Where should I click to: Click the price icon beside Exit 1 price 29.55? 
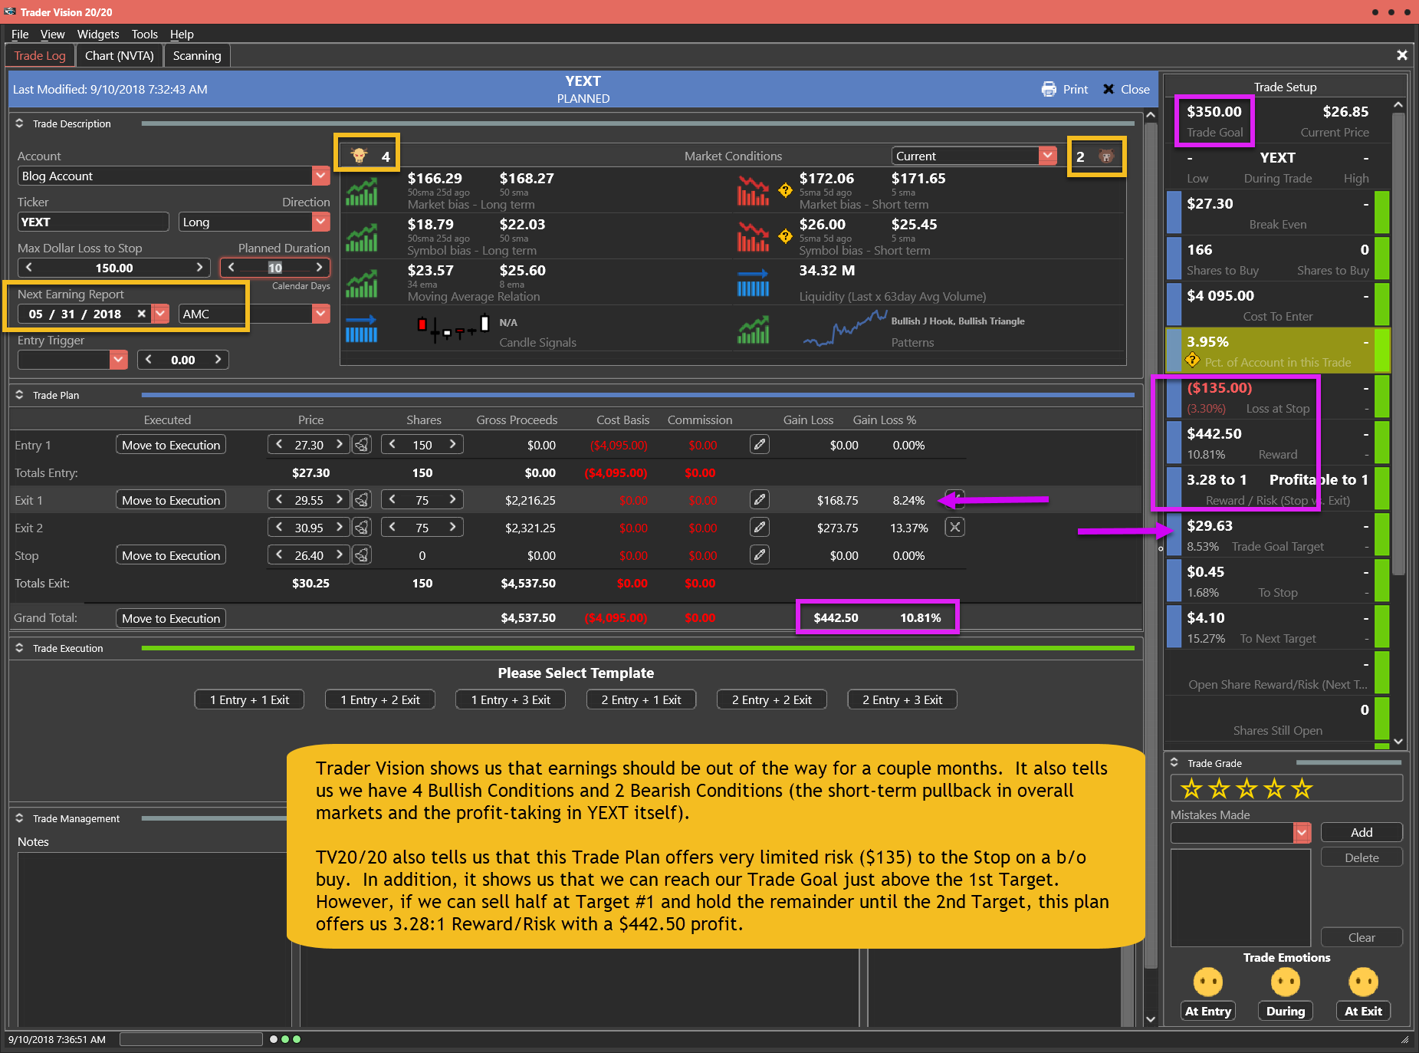[362, 500]
